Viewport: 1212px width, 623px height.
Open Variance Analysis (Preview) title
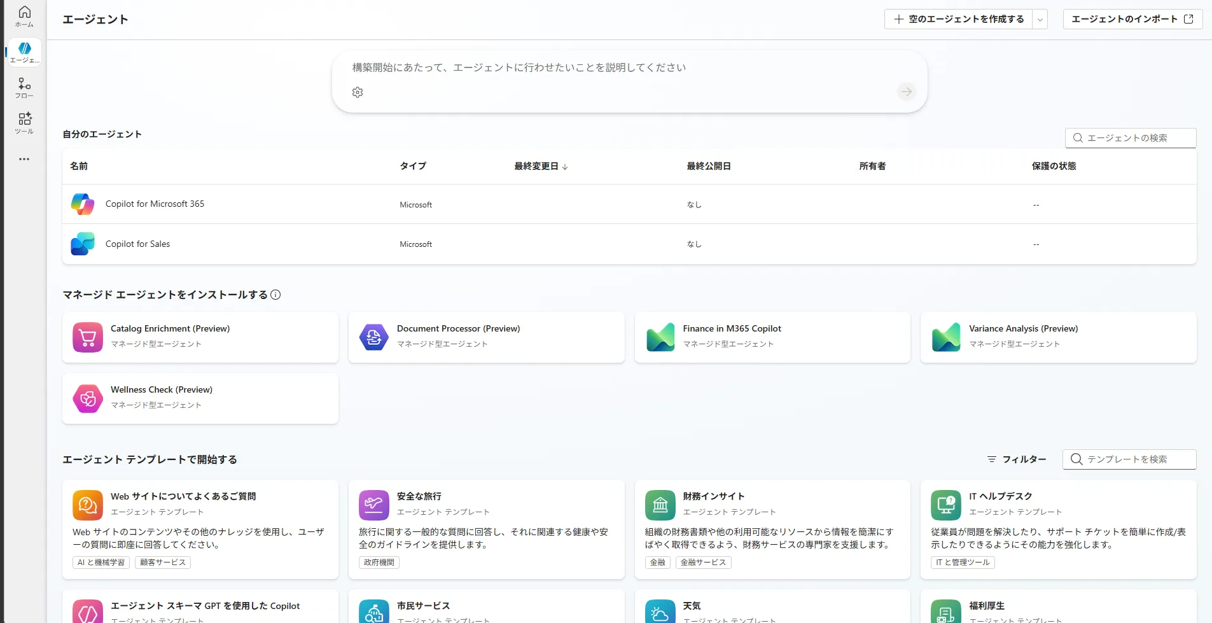point(1023,328)
